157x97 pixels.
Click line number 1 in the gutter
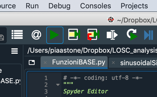point(46,78)
